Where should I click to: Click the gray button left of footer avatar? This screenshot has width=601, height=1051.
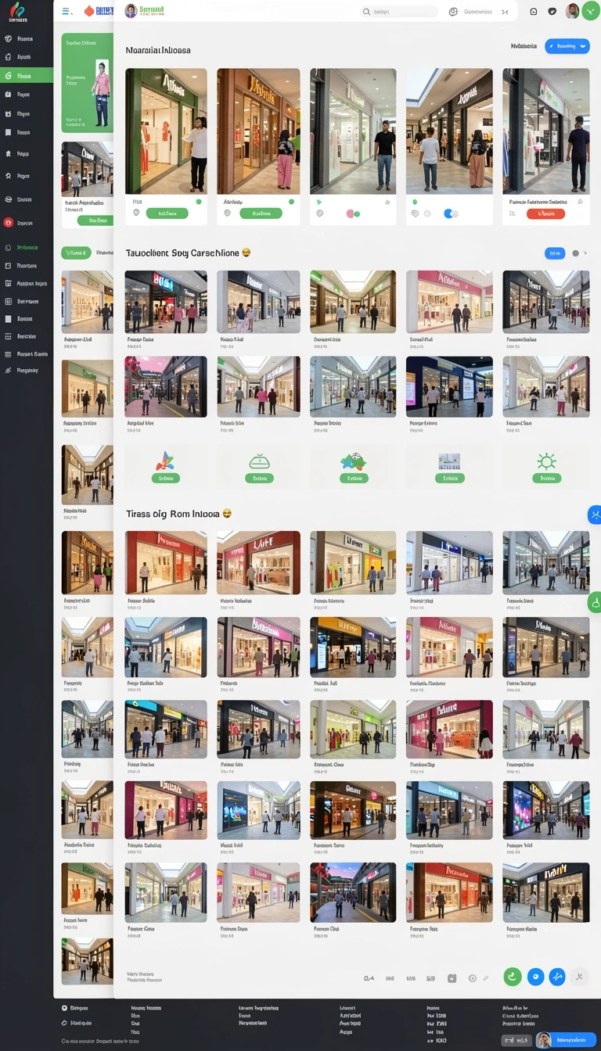(x=517, y=1040)
